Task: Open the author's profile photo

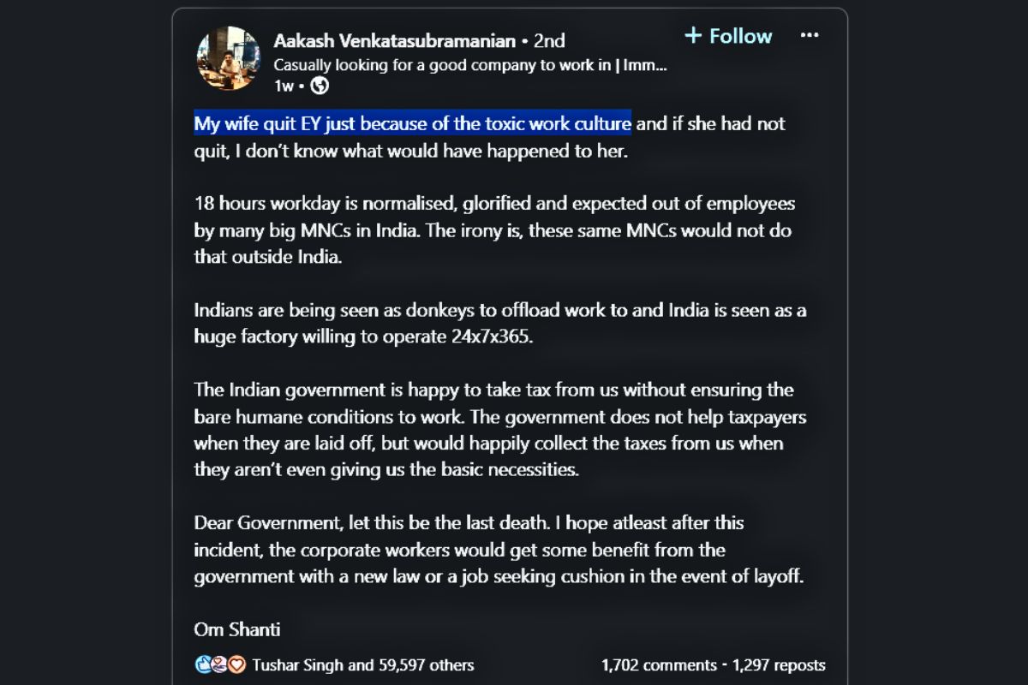Action: [228, 58]
